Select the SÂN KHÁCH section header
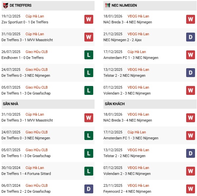 (x=116, y=104)
